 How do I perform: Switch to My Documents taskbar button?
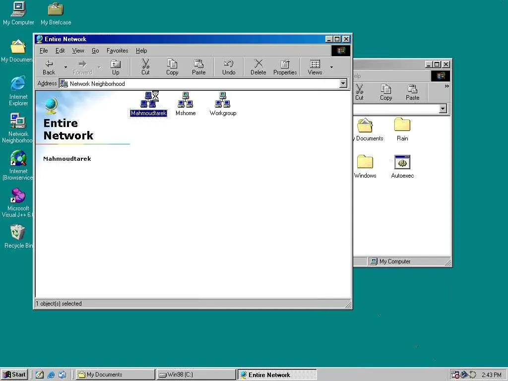coord(115,375)
